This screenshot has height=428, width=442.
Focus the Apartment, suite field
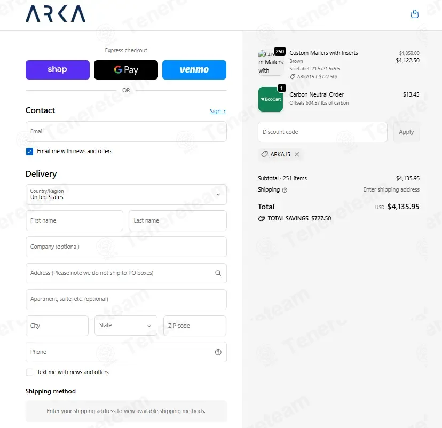(126, 299)
